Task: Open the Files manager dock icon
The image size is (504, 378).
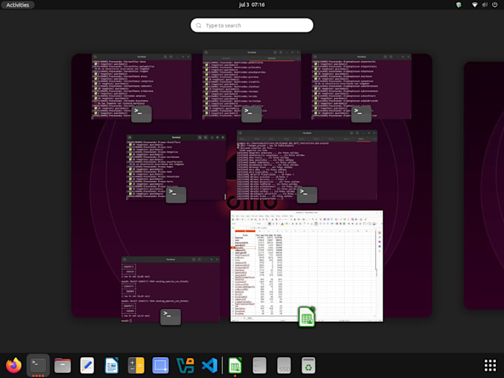Action: 62,365
